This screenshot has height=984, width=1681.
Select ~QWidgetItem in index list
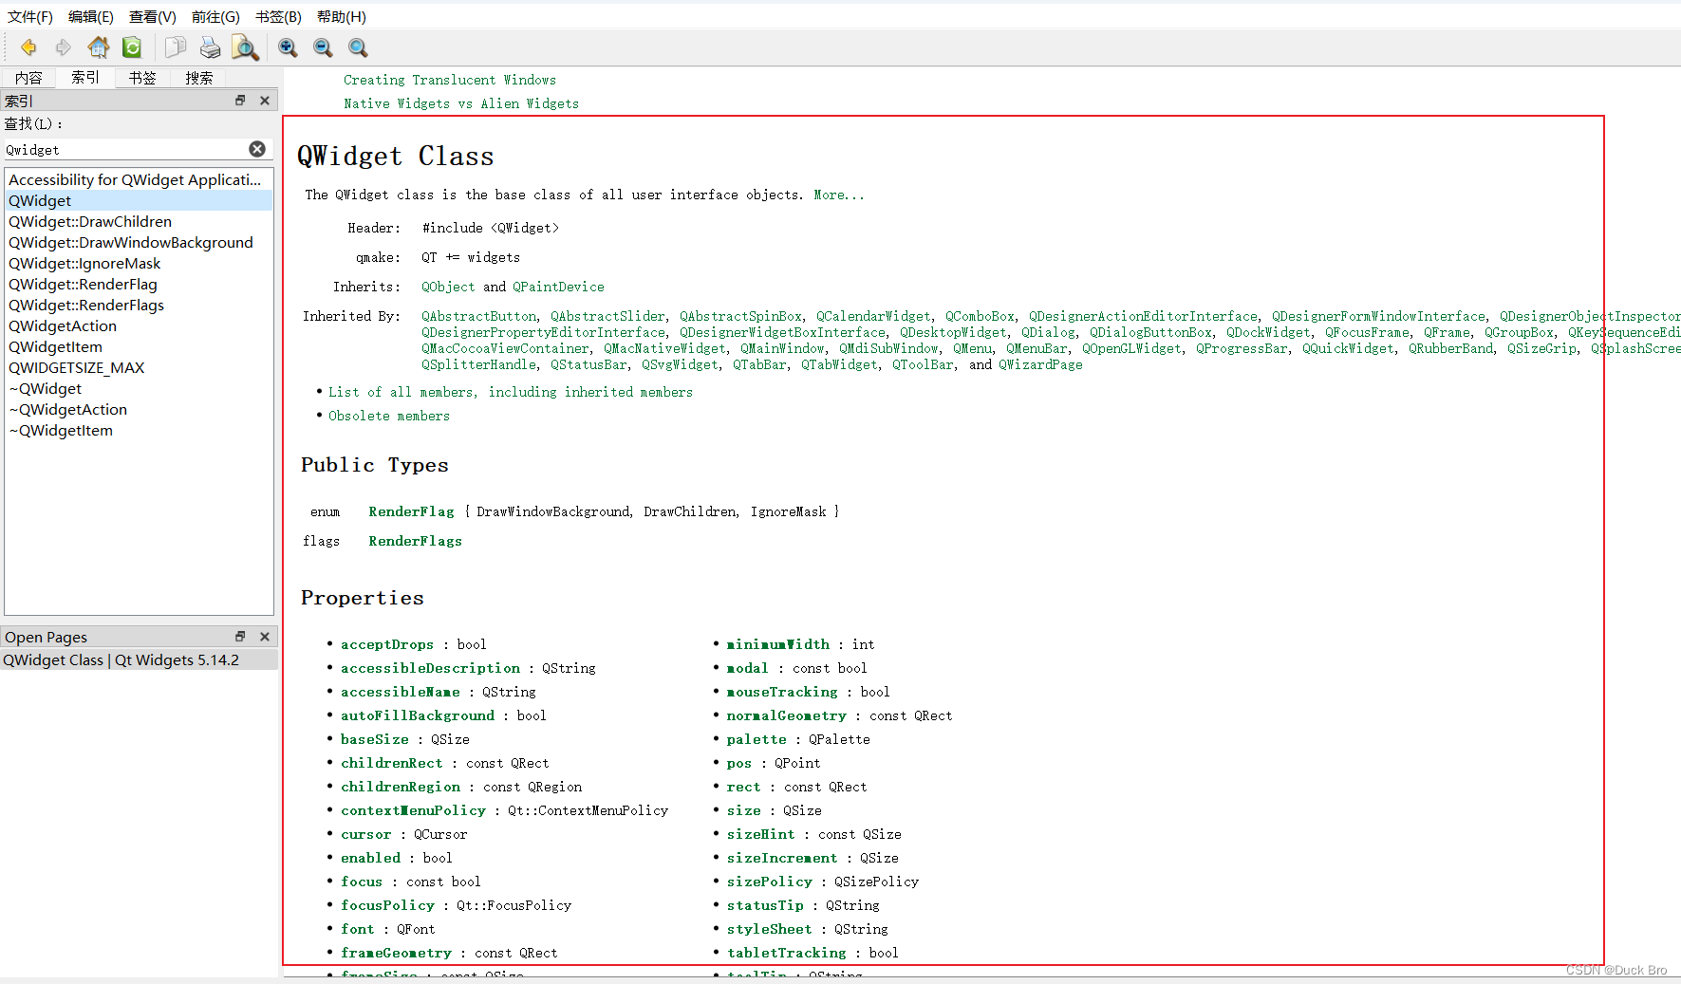click(139, 430)
